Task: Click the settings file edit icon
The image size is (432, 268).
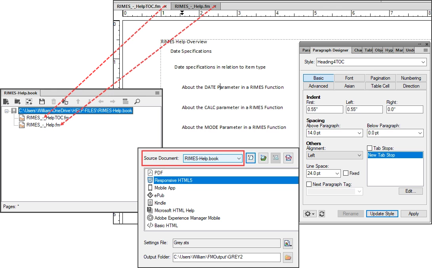Action: [288, 243]
